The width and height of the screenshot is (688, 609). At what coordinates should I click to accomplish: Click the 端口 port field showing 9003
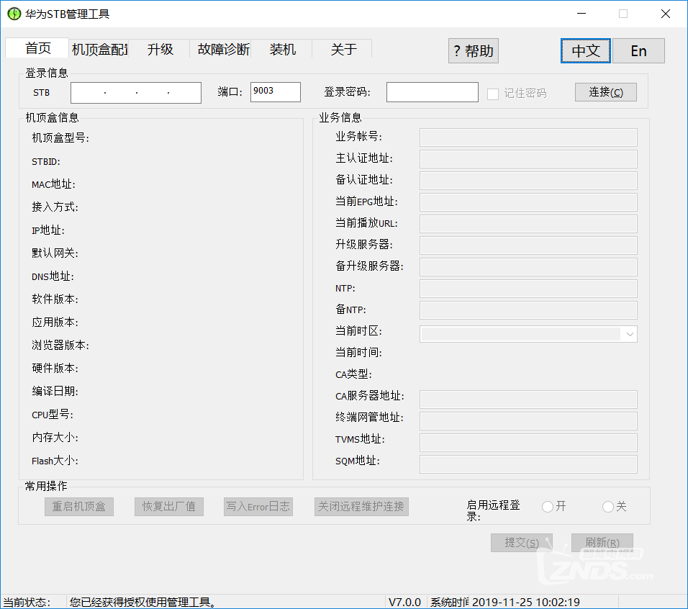point(276,92)
